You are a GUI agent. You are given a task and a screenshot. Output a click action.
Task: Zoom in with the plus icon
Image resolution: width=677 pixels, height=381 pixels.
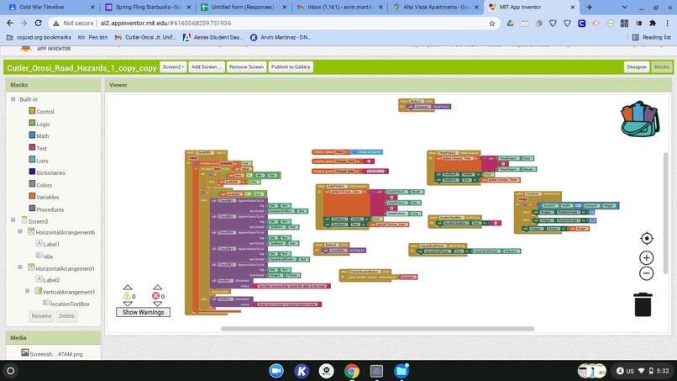point(647,257)
